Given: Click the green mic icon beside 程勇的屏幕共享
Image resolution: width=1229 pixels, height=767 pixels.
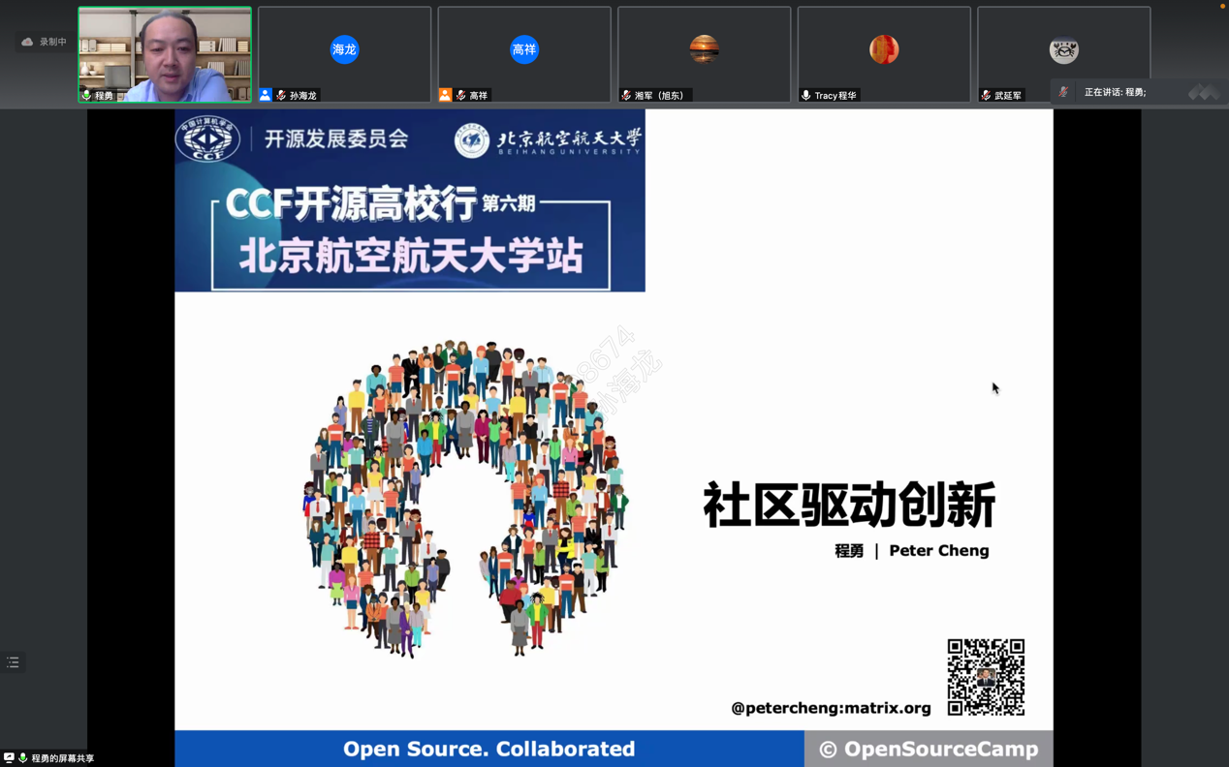Looking at the screenshot, I should [22, 758].
